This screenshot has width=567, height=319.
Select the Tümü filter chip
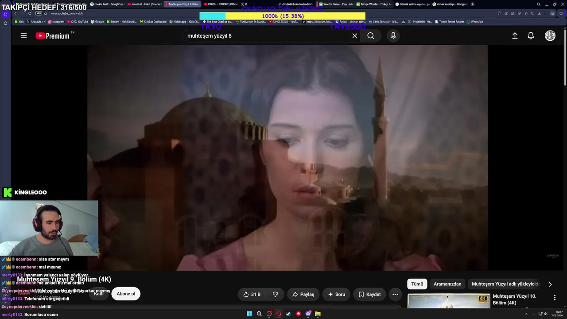[417, 284]
